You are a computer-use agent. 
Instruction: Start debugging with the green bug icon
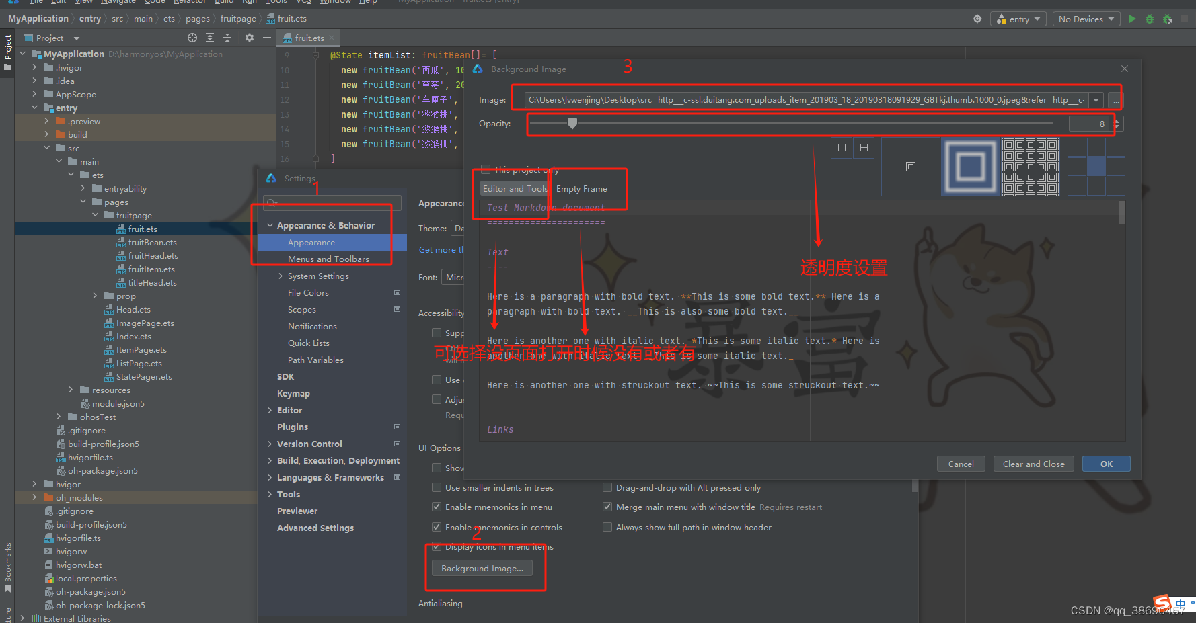tap(1150, 19)
